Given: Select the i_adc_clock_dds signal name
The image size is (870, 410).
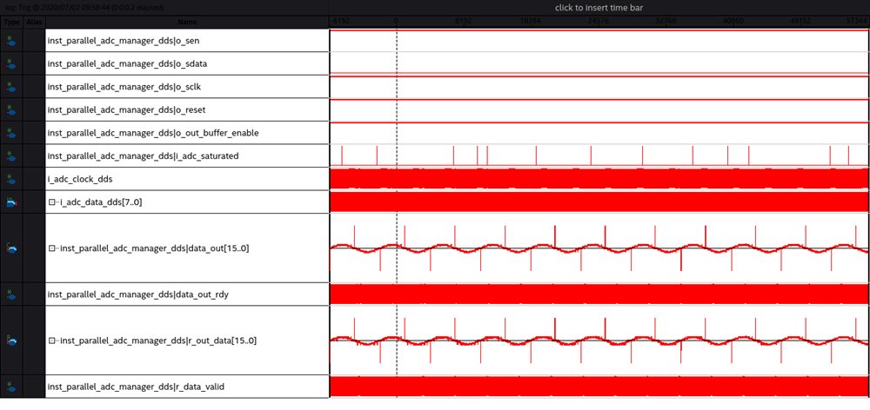Looking at the screenshot, I should coord(79,179).
